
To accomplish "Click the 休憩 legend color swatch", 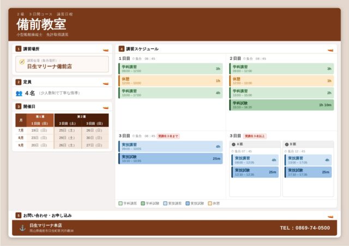I will tap(209, 204).
